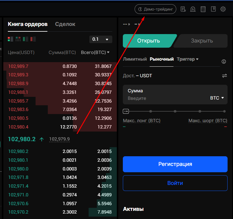Click the transfer arrows next to available USDT
This screenshot has height=219, width=233.
[224, 76]
